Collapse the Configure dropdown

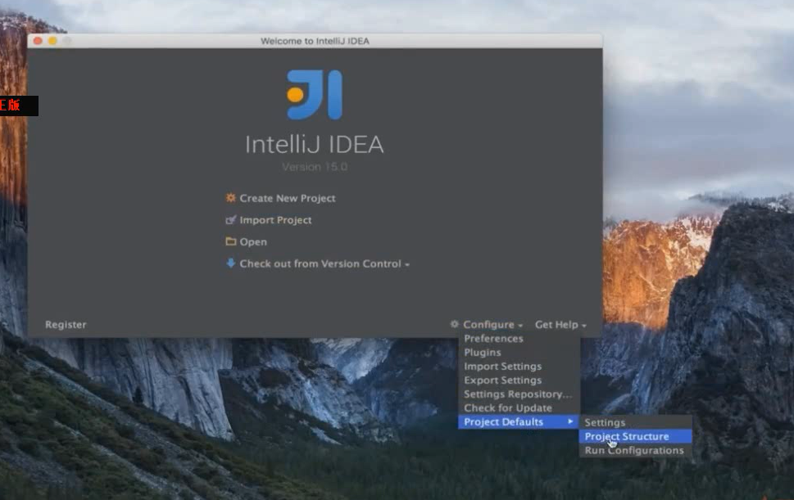(x=492, y=325)
